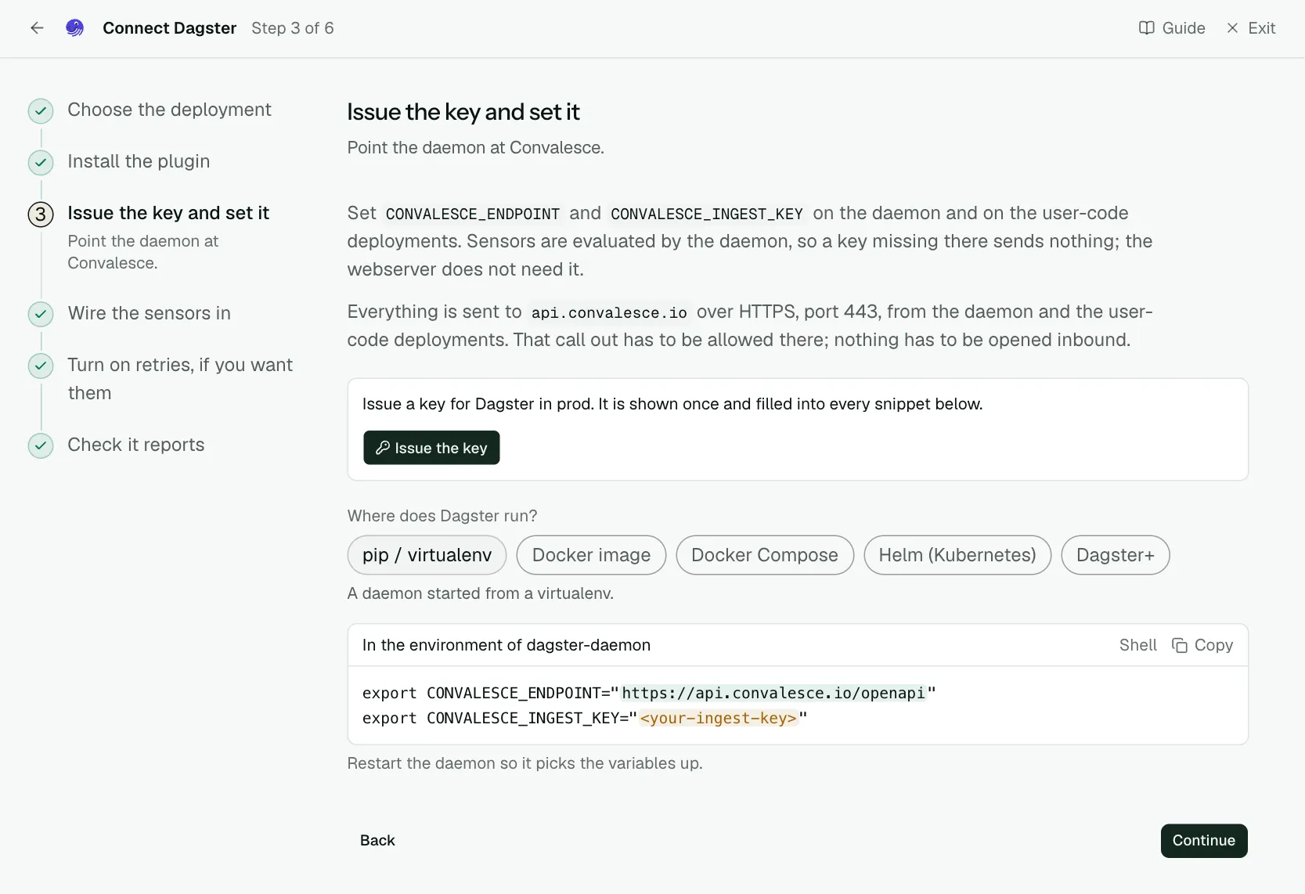
Task: Click the step 3 circle indicator
Action: (x=41, y=214)
